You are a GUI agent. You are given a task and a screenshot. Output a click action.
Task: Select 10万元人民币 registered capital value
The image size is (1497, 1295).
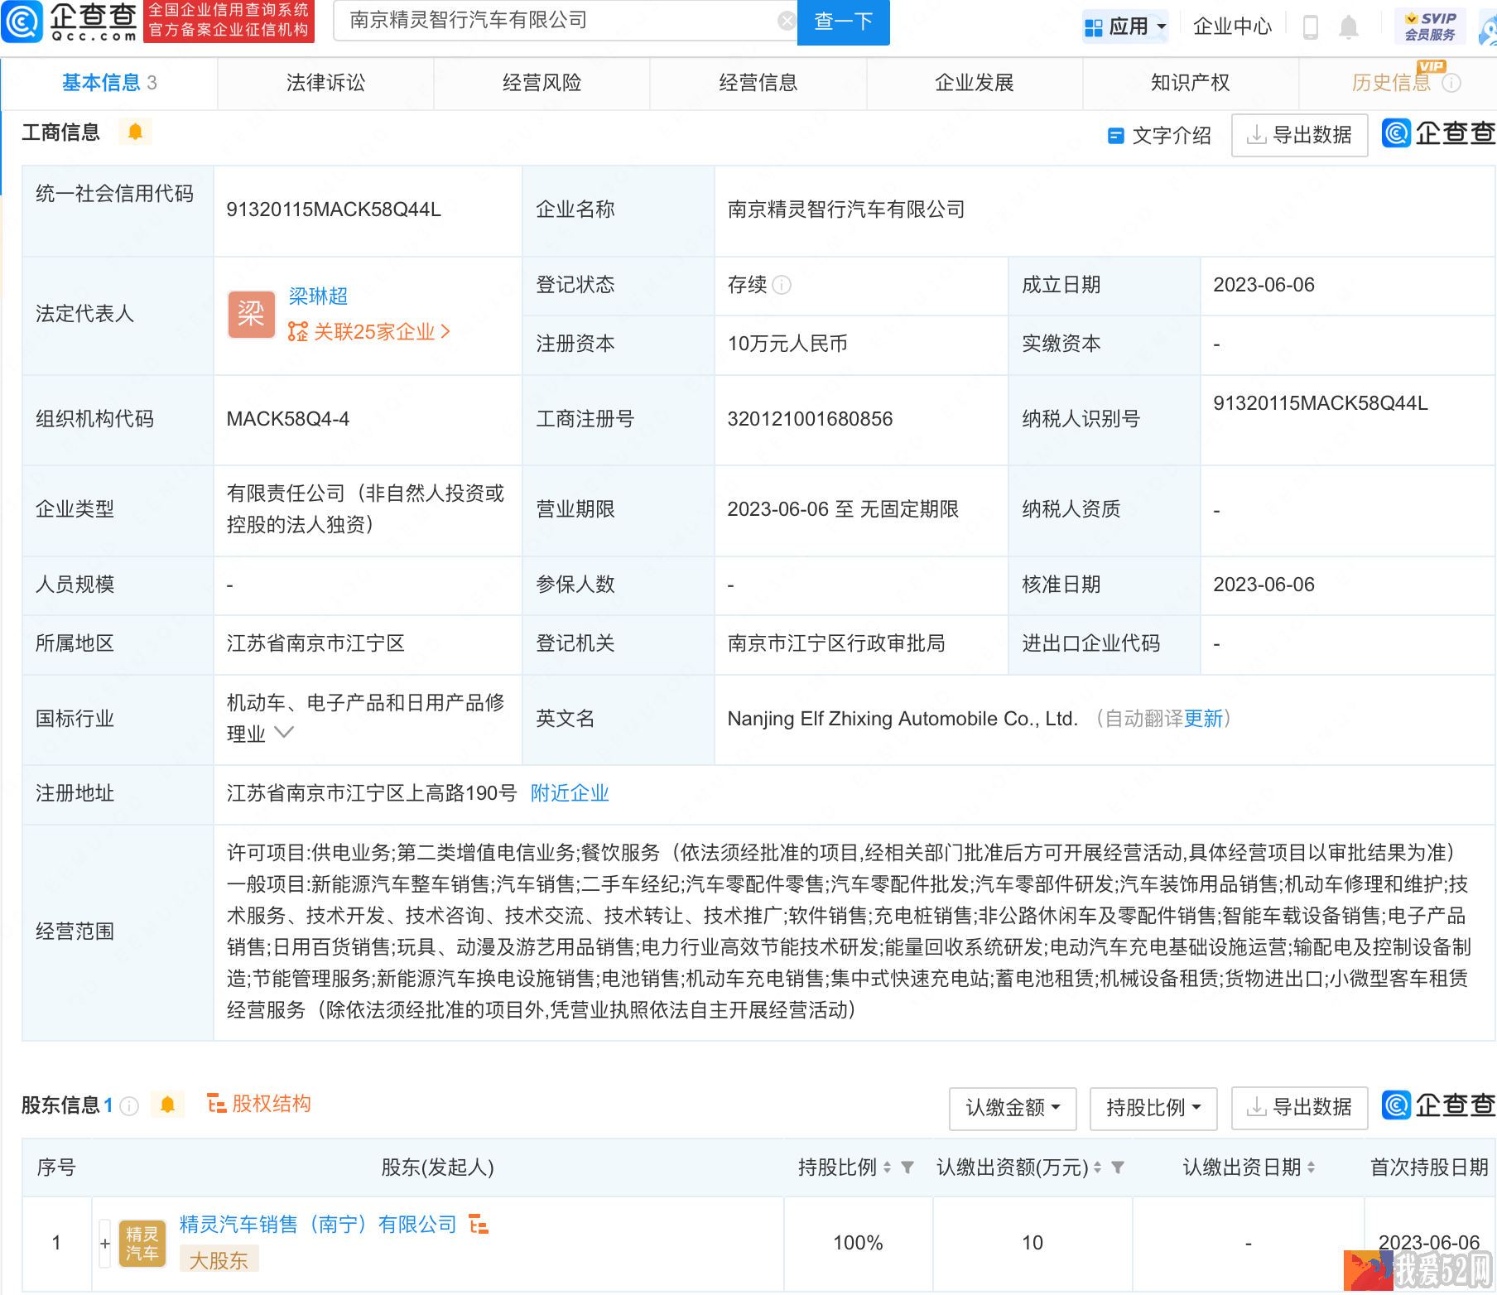coord(787,344)
